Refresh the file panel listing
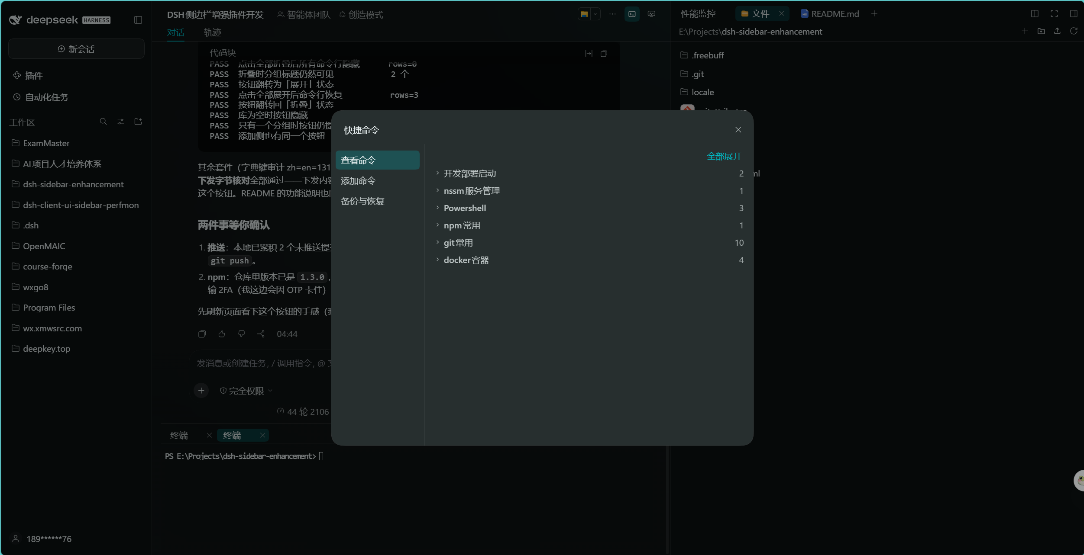 [x=1074, y=31]
